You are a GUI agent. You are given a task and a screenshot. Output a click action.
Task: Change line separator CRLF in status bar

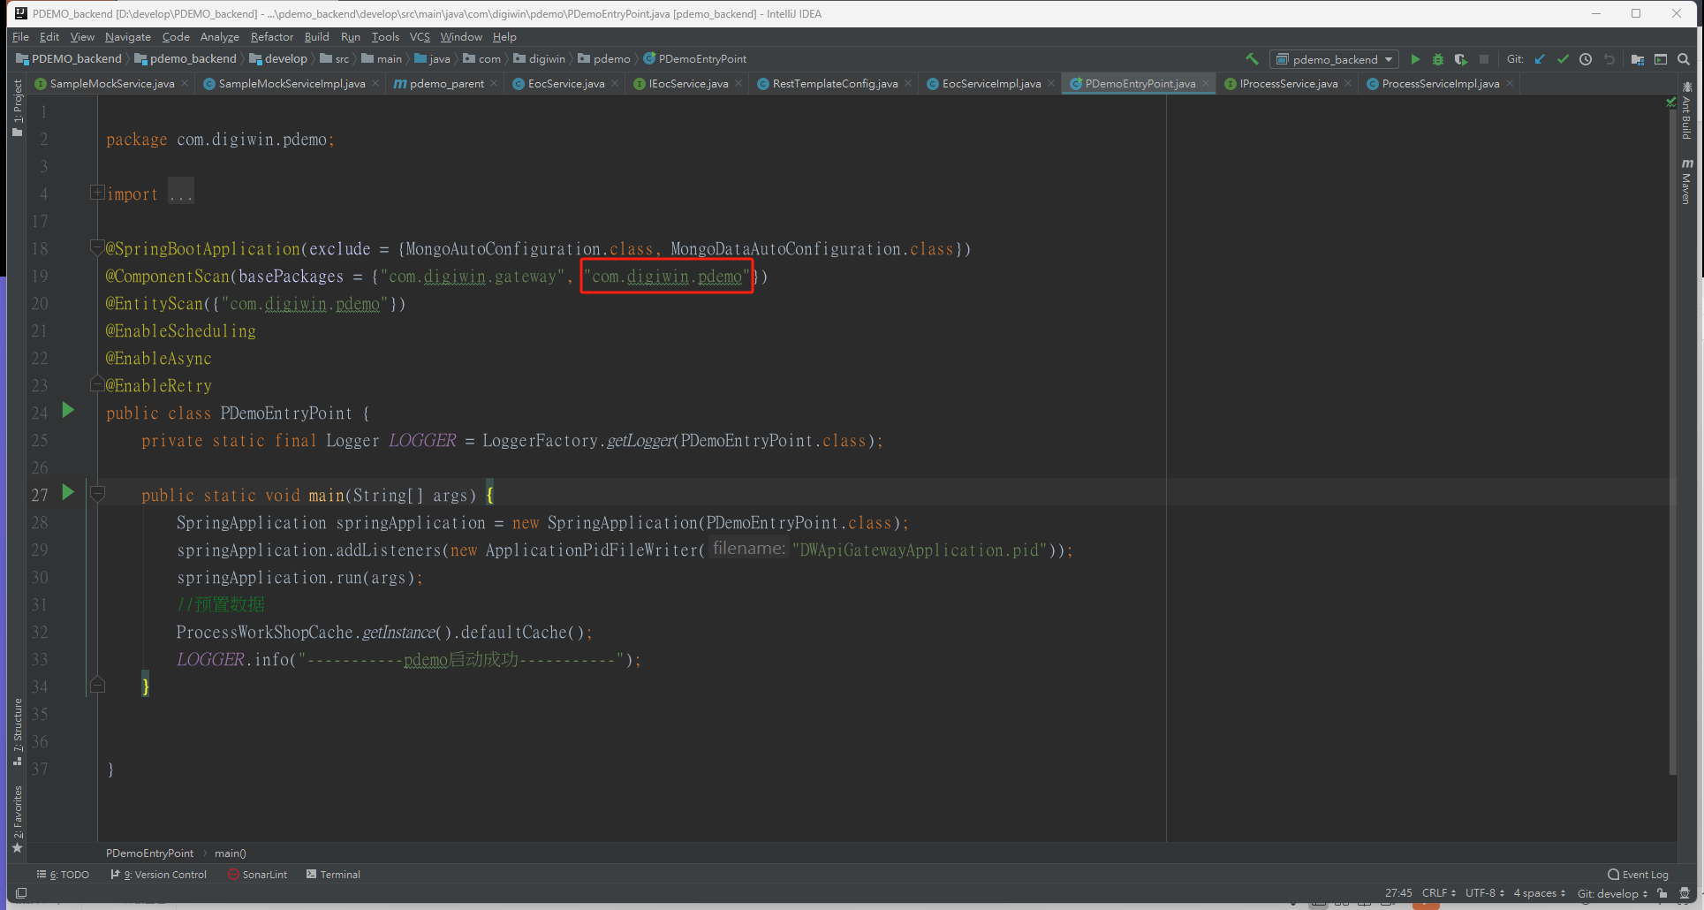(x=1438, y=893)
